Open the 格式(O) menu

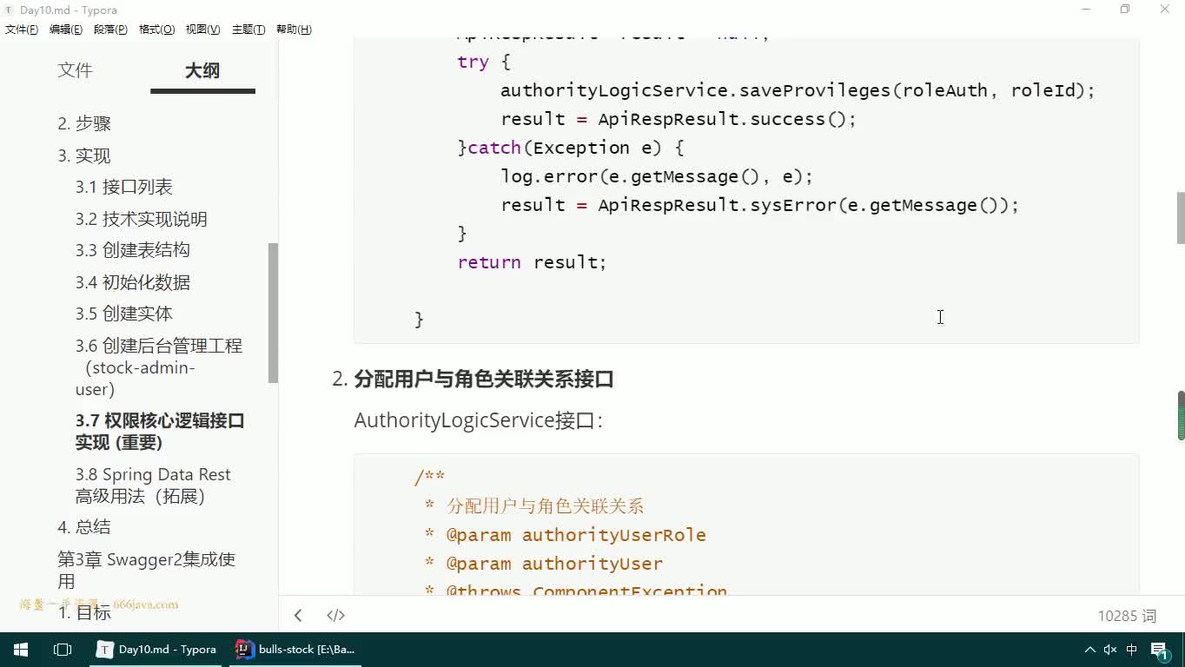pos(156,30)
